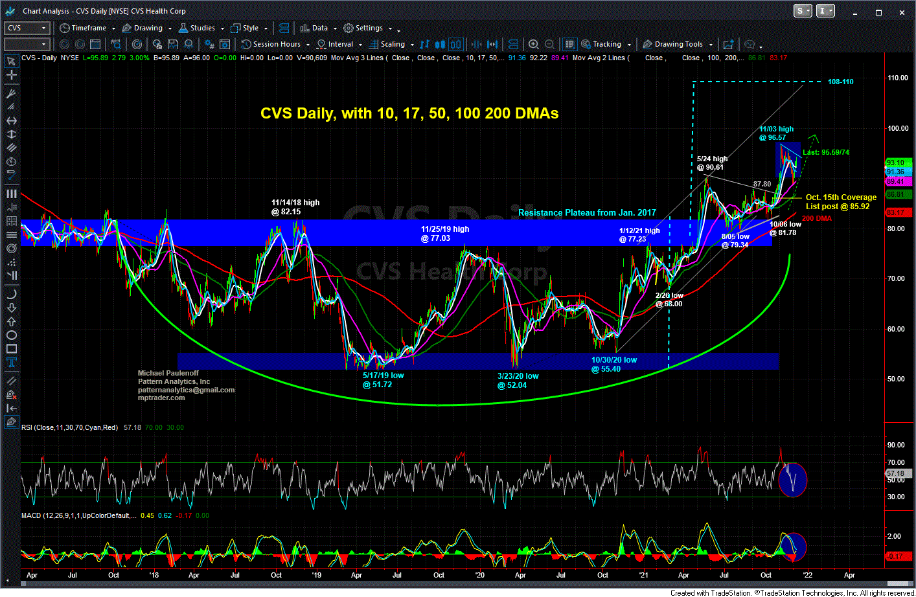Screen dimensions: 916x597
Task: Open the Timeframe menu
Action: 82,28
